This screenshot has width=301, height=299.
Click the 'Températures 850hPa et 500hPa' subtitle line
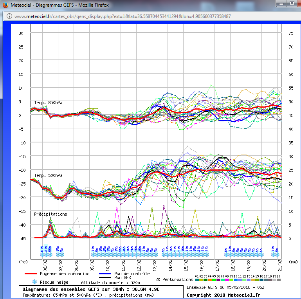[88, 295]
